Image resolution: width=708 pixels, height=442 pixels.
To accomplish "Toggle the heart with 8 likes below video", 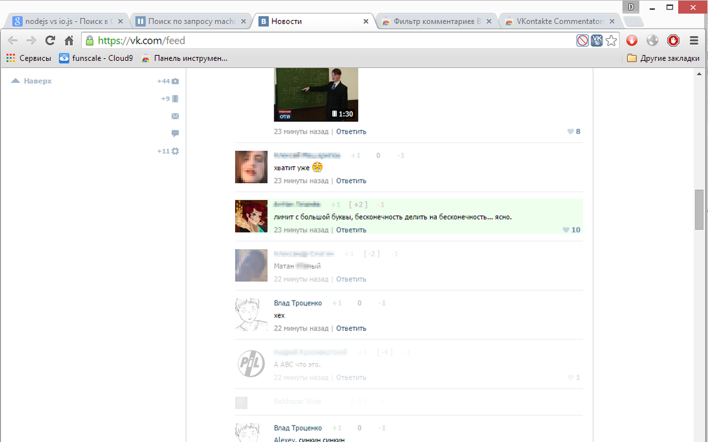I will point(570,131).
